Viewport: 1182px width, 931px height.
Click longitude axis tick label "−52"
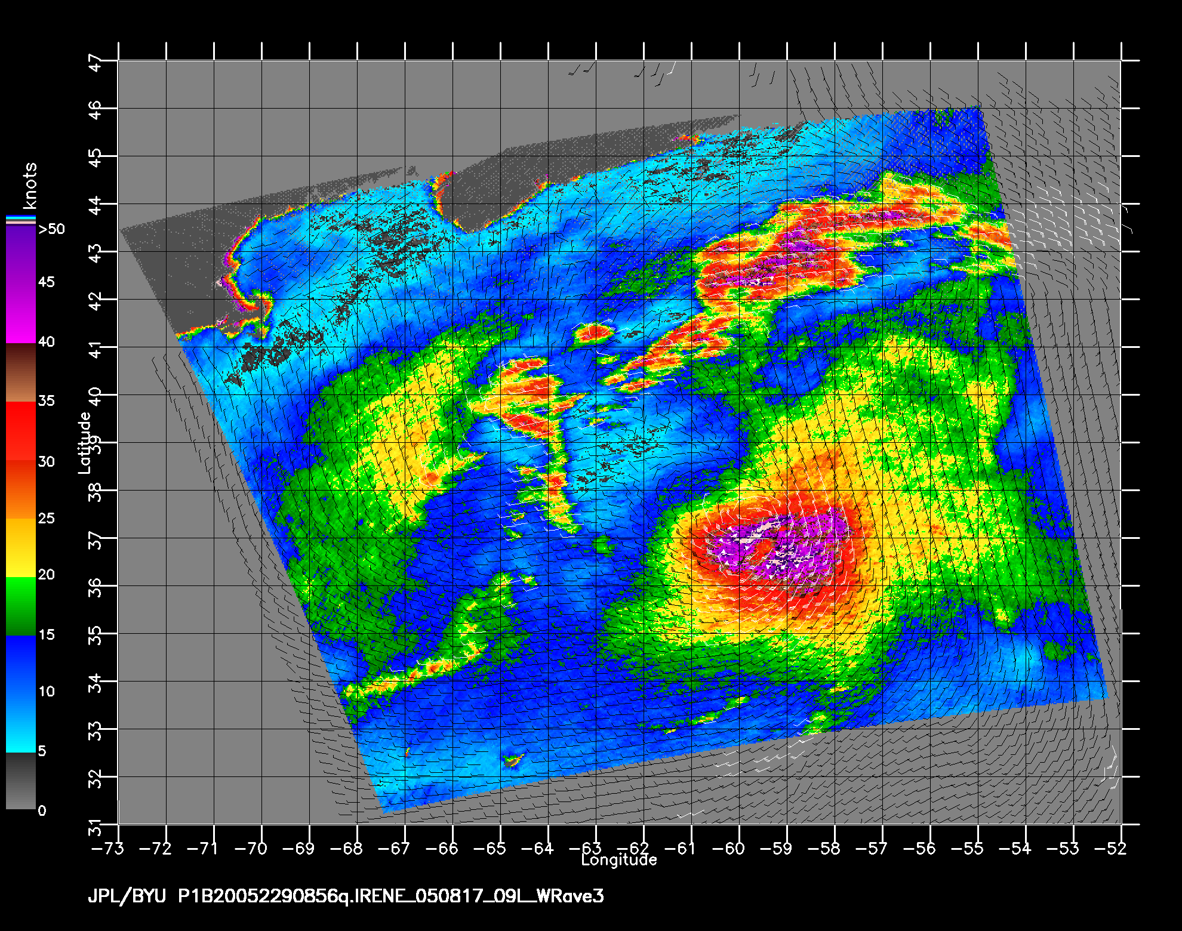click(x=1110, y=848)
